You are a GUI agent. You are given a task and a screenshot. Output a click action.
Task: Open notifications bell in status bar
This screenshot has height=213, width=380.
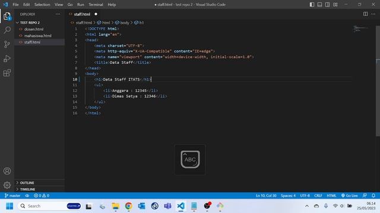coord(373,196)
